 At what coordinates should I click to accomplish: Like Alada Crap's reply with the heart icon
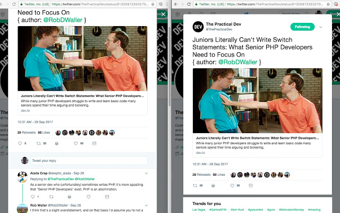[x=89, y=196]
